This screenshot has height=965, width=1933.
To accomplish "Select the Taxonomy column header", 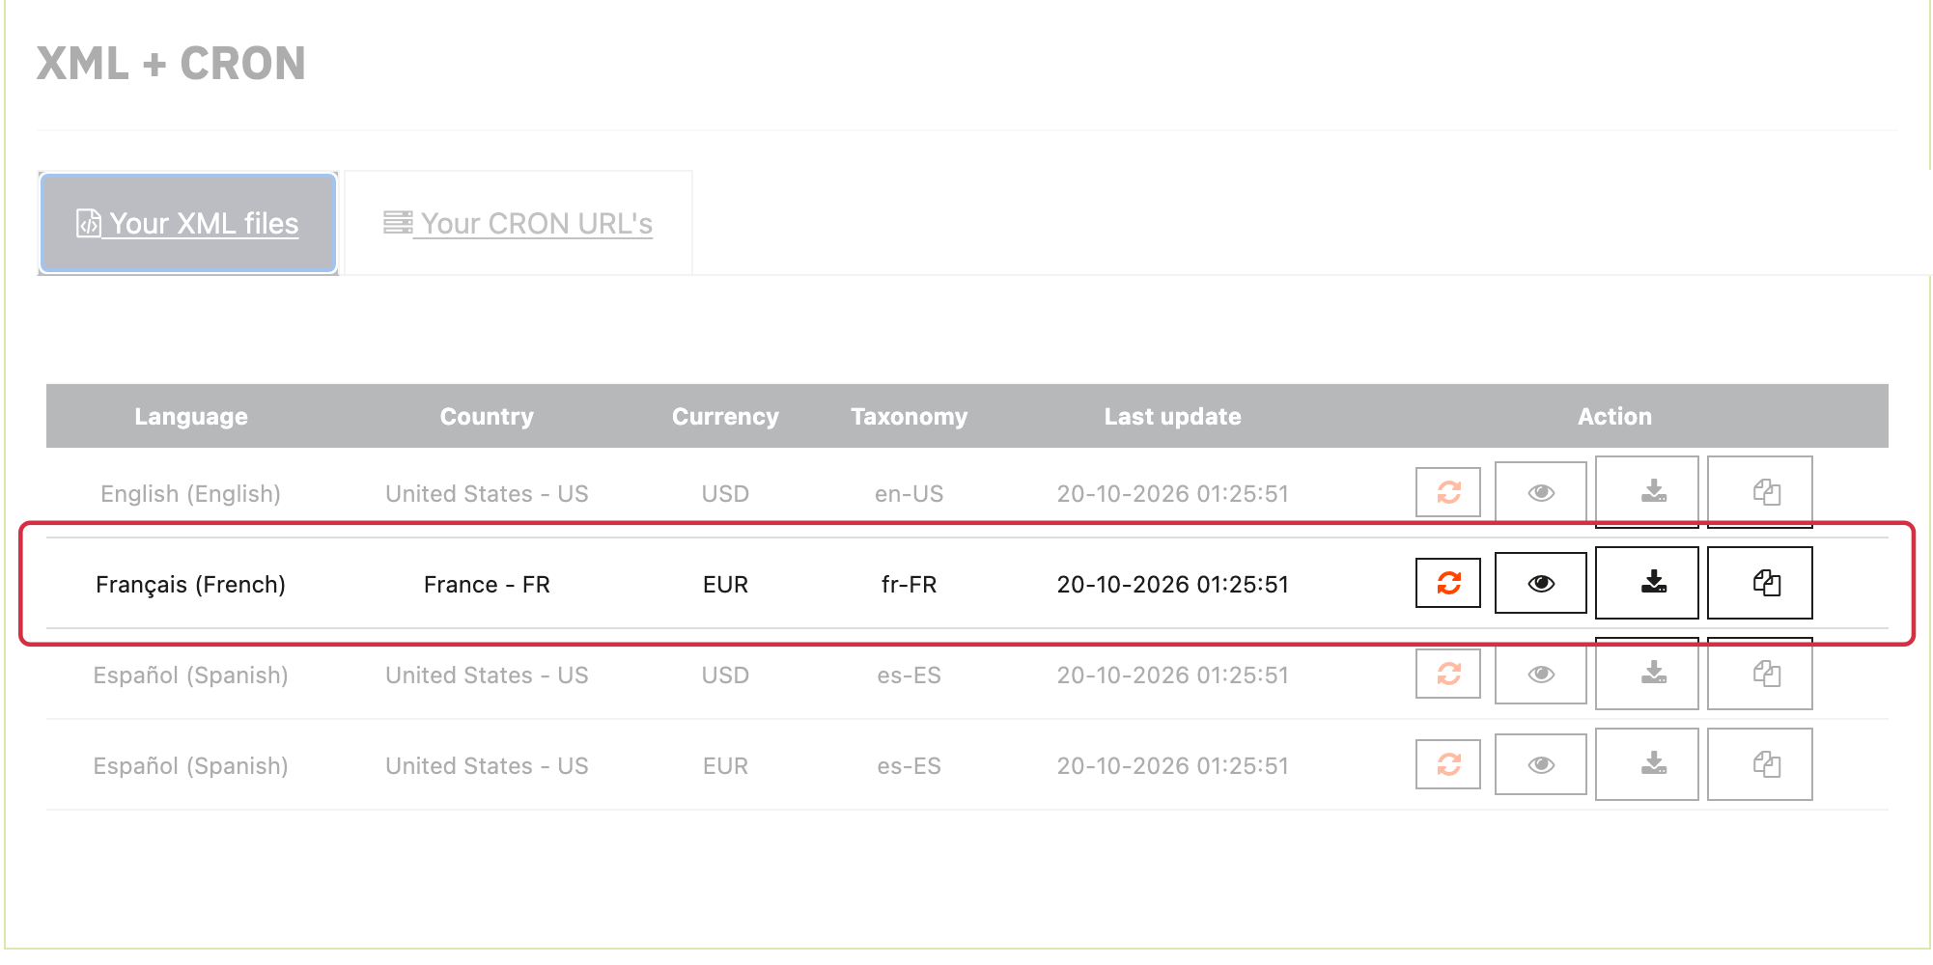I will point(909,416).
